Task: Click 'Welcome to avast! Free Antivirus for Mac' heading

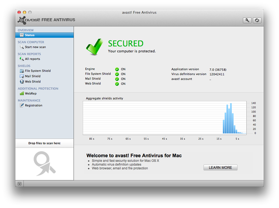Action: [x=134, y=156]
